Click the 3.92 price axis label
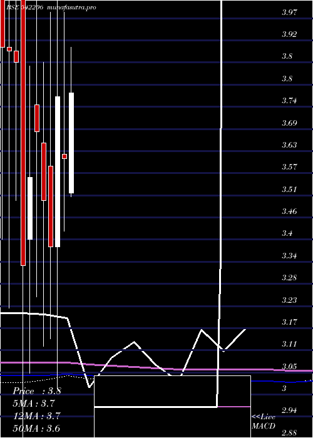 (x=289, y=34)
